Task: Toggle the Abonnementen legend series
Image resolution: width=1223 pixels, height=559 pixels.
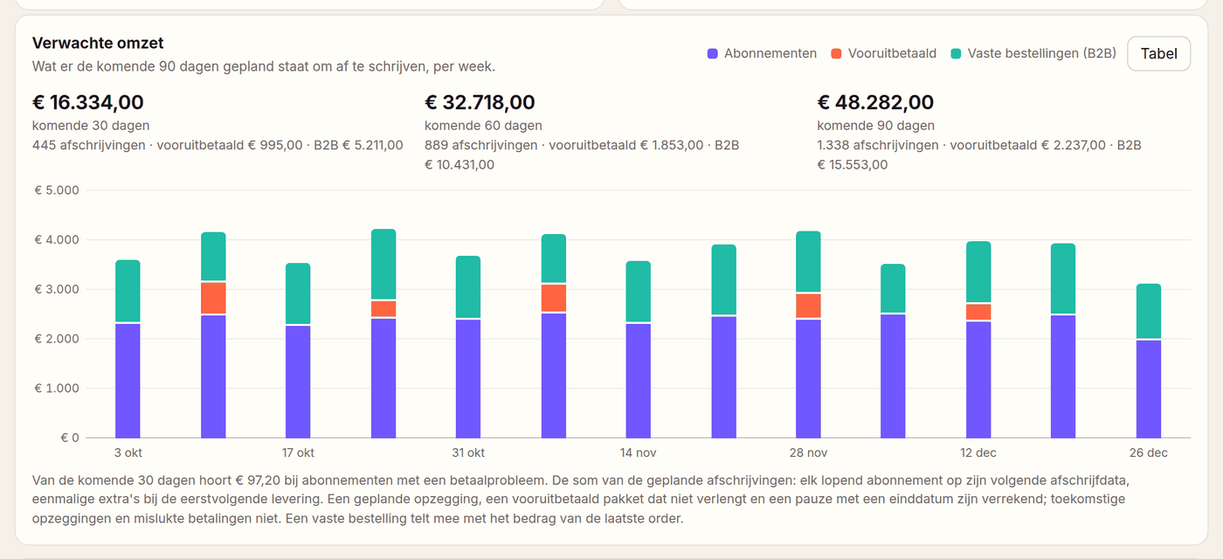Action: (x=762, y=53)
